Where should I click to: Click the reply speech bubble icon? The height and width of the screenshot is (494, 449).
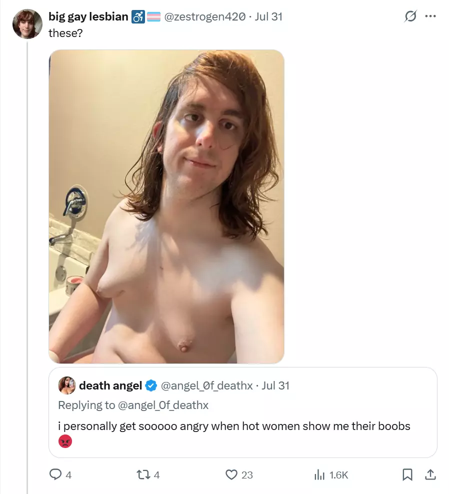[x=55, y=474]
